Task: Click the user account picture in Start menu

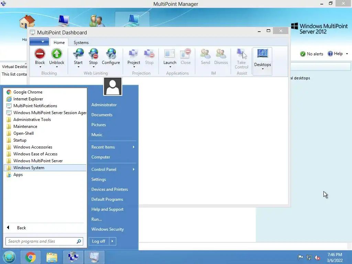Action: (x=113, y=86)
